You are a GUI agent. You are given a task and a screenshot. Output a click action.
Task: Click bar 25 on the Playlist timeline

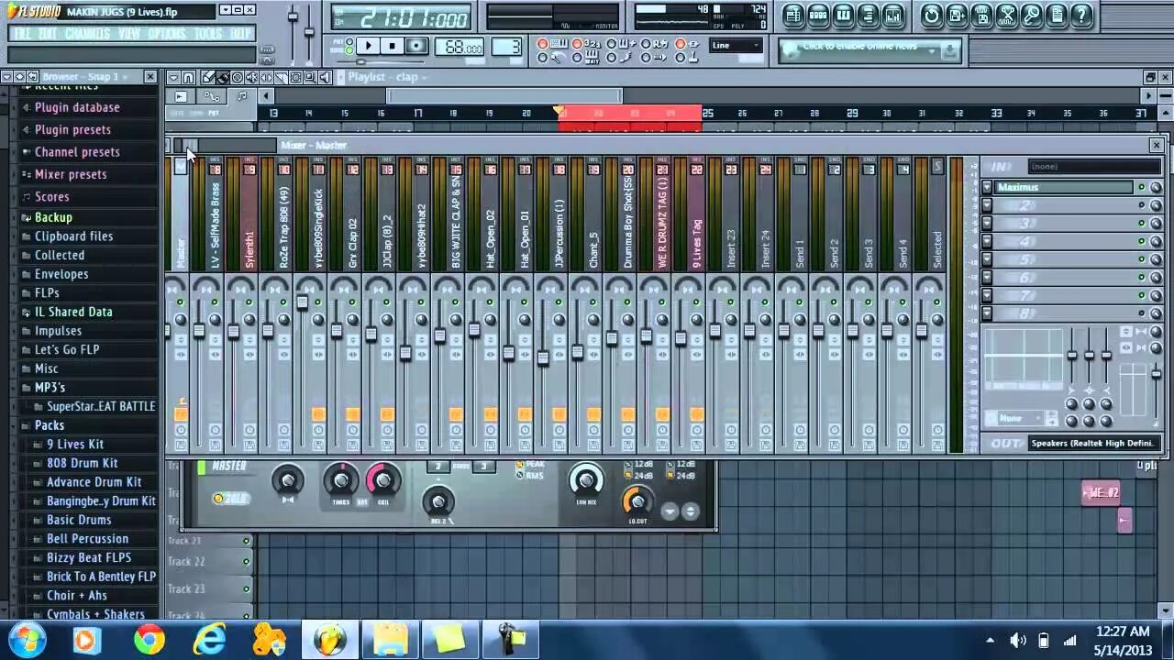(x=707, y=113)
